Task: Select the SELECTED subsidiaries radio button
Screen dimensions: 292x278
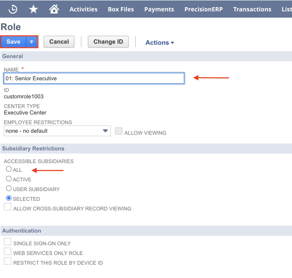Action: (9, 198)
